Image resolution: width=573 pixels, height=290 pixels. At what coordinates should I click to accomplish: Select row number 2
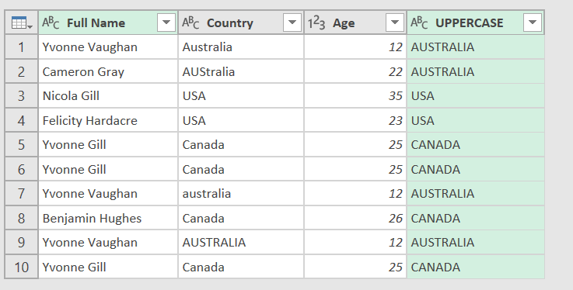[x=22, y=71]
